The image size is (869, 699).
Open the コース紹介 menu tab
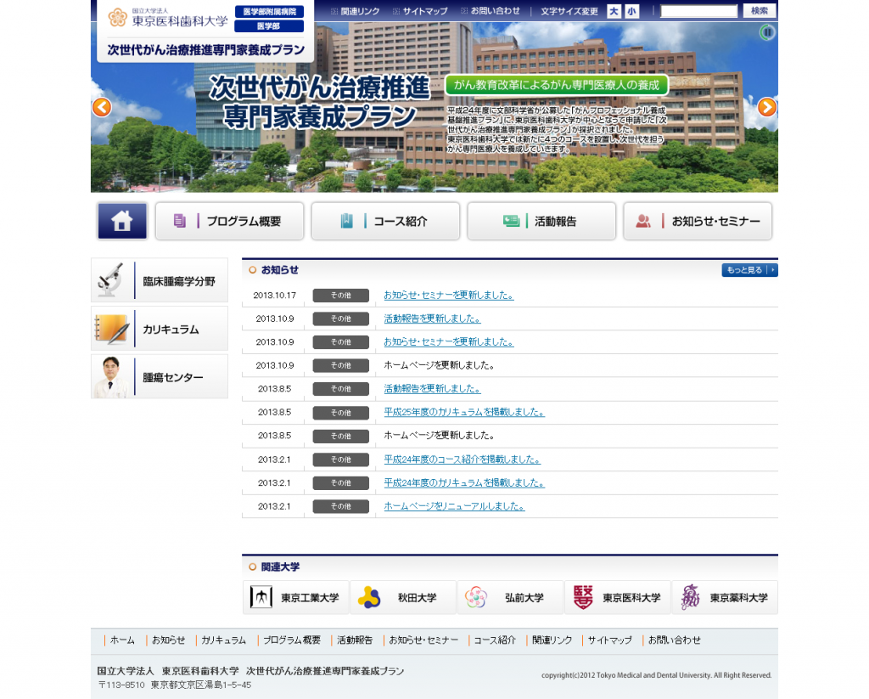(385, 221)
